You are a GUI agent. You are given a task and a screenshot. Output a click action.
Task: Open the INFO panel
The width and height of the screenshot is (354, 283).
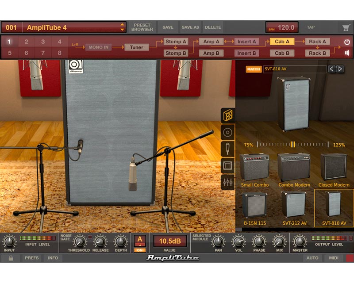[53, 258]
